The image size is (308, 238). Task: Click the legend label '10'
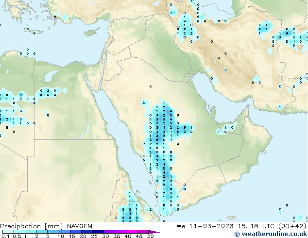[61, 236]
